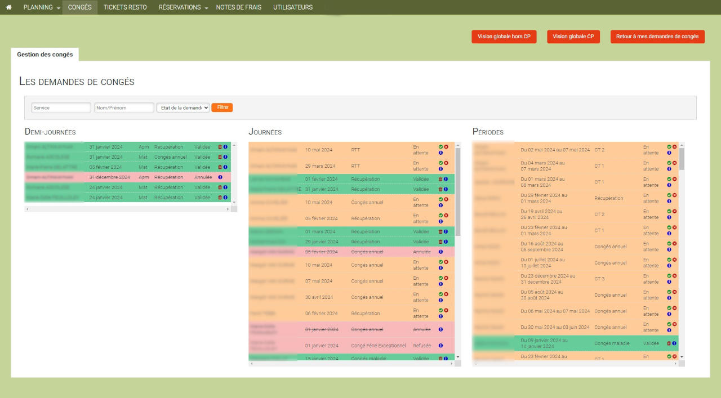Approve Journées 05 février 2024 Récupération request

[441, 216]
